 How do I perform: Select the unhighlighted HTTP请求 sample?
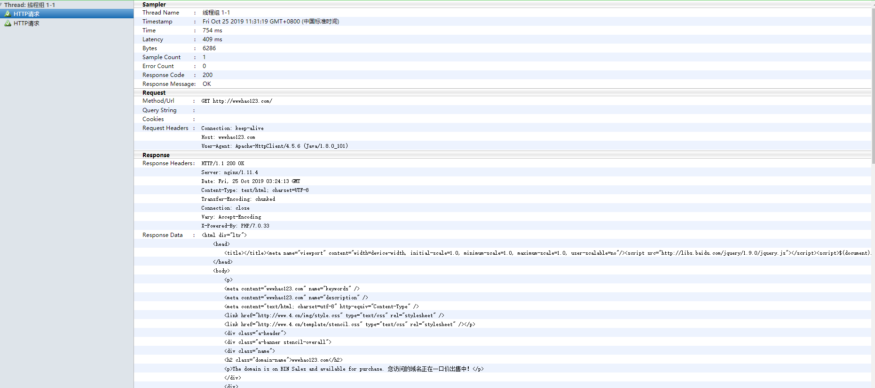click(67, 23)
